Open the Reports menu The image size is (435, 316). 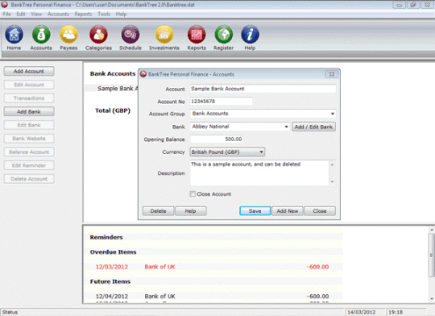click(83, 14)
